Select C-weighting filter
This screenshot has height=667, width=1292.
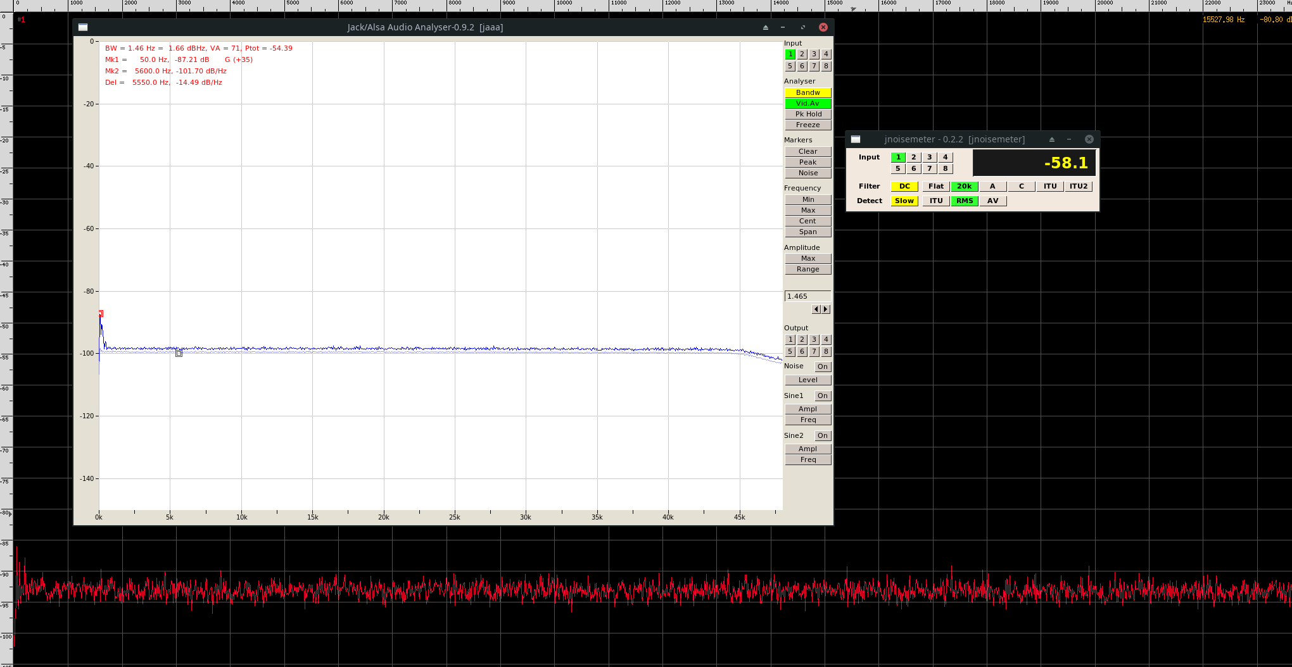point(1021,186)
